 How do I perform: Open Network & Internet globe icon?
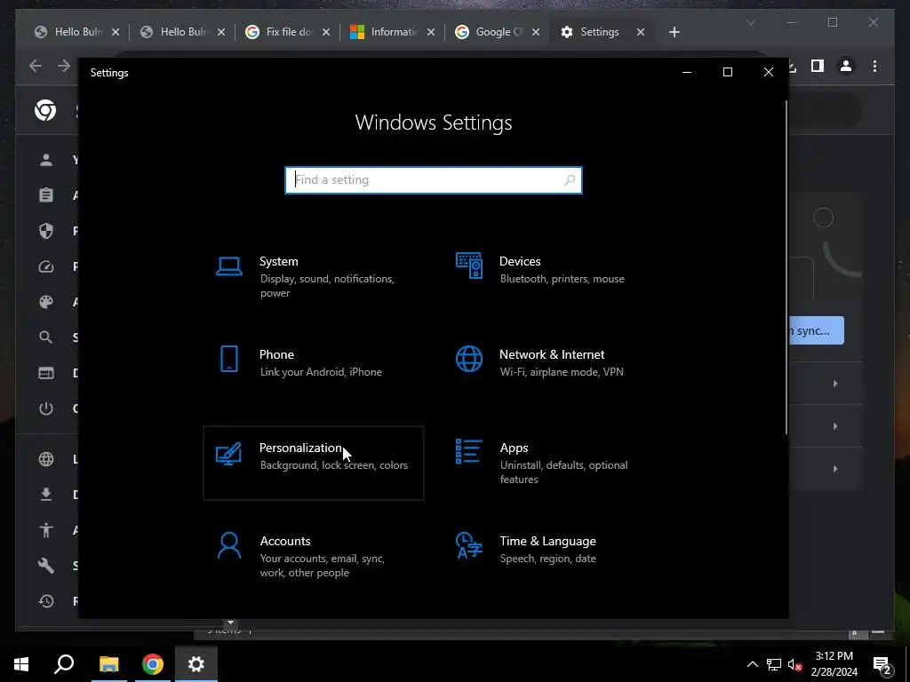(x=469, y=359)
